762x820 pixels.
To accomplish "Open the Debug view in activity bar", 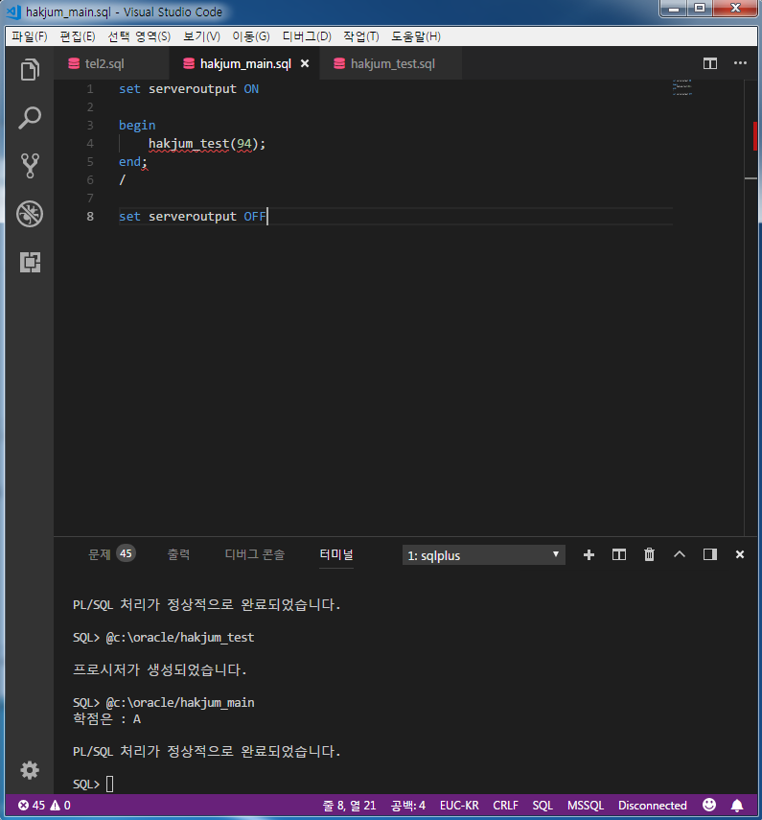I will click(30, 214).
